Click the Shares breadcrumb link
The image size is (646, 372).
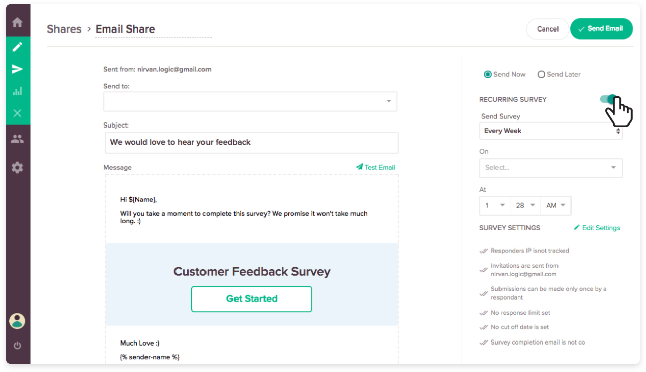64,29
